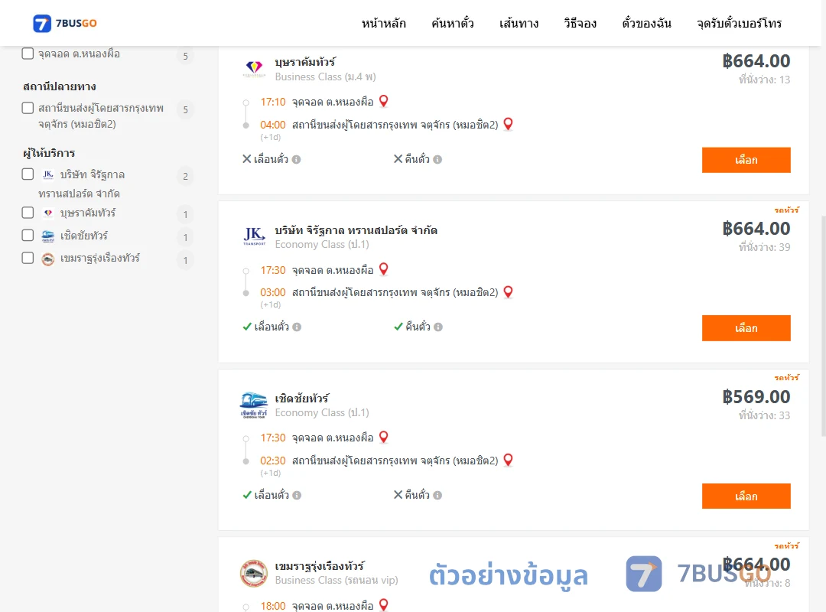
Task: Show เลื่อนตั๋ว info icon on บุษราคัมทัวร์ card
Action: pyautogui.click(x=297, y=159)
